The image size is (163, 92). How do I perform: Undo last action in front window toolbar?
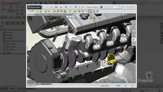pyautogui.click(x=66, y=7)
